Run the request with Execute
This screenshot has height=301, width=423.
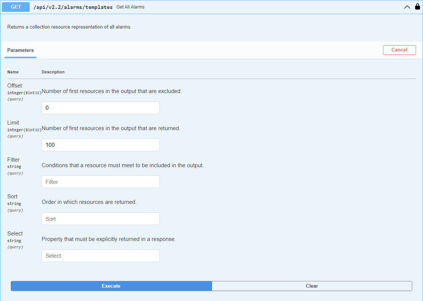pos(111,286)
